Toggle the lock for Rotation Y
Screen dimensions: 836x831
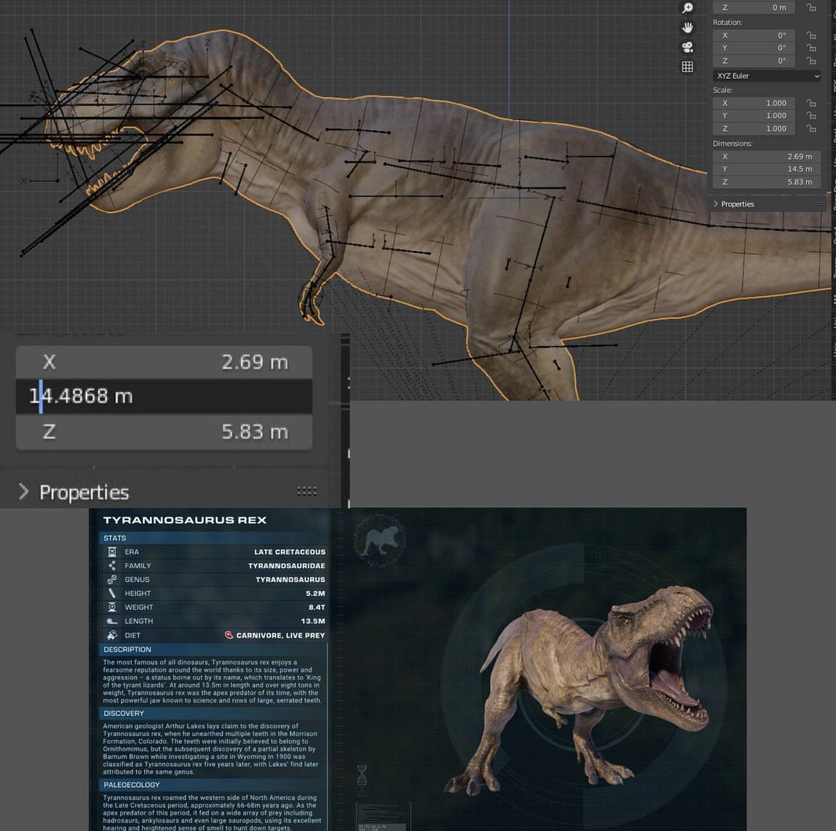811,48
